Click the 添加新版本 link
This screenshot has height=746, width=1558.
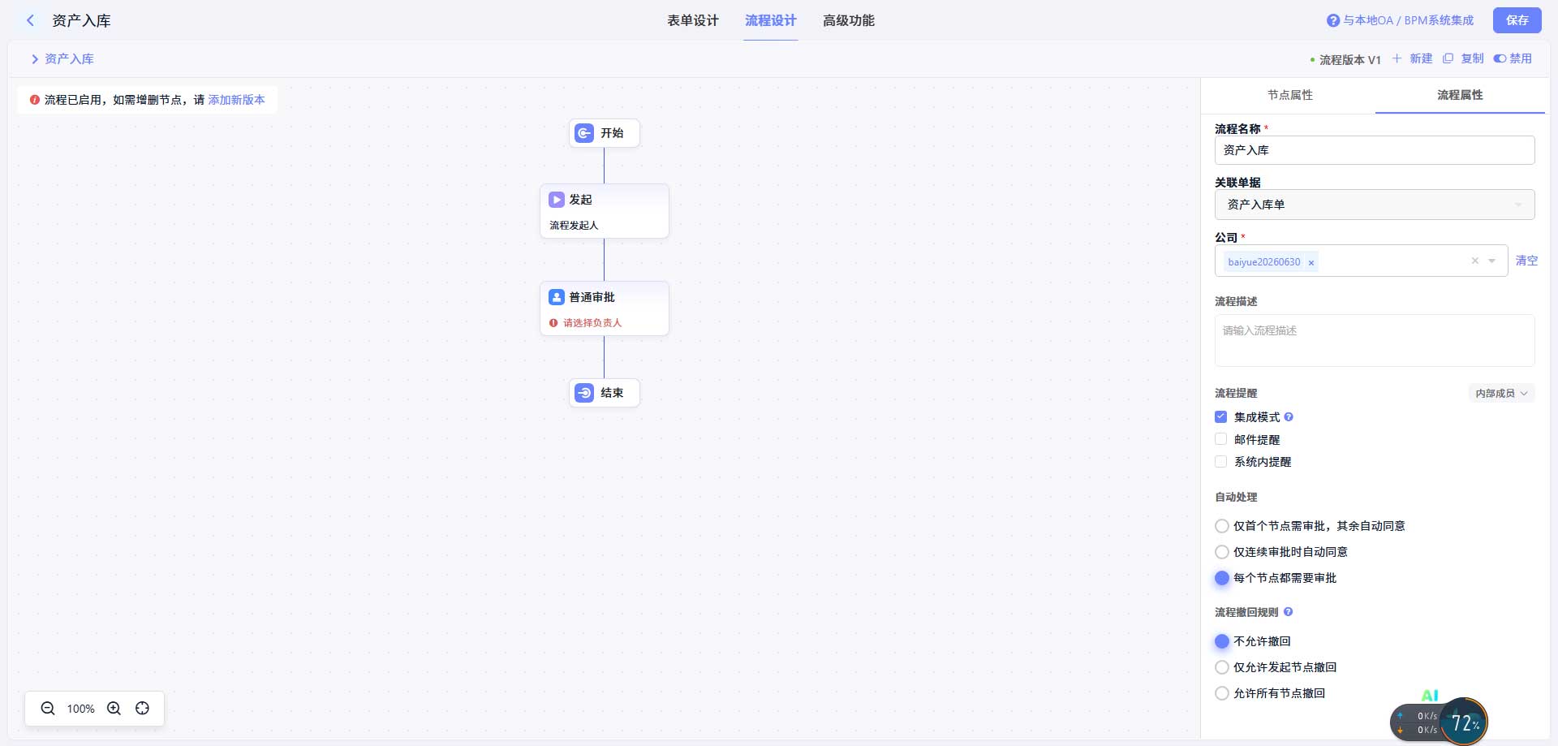coord(236,100)
